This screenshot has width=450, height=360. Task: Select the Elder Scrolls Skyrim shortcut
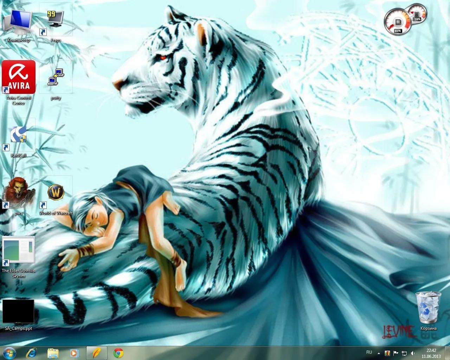click(19, 251)
